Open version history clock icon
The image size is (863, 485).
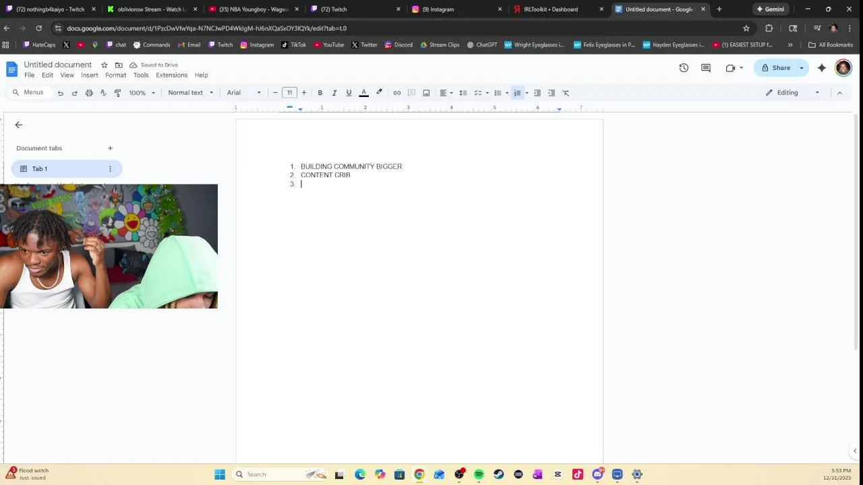[684, 68]
